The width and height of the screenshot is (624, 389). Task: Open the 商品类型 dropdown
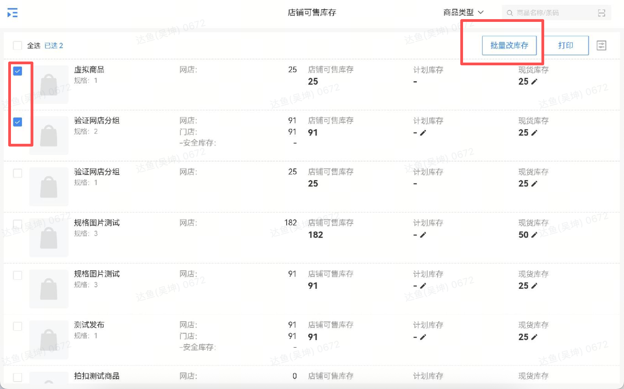pyautogui.click(x=463, y=13)
